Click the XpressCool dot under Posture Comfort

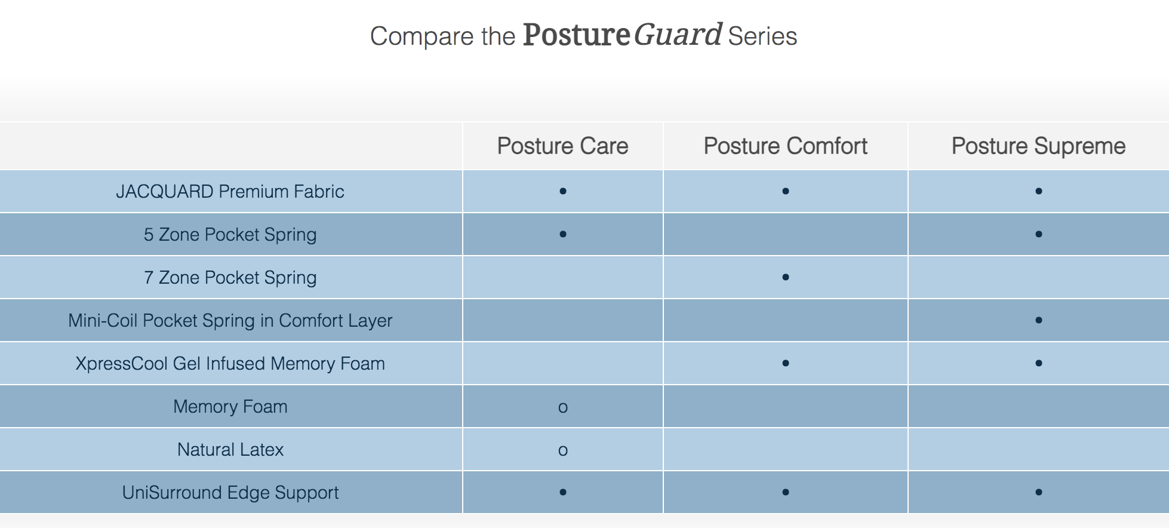pos(785,363)
